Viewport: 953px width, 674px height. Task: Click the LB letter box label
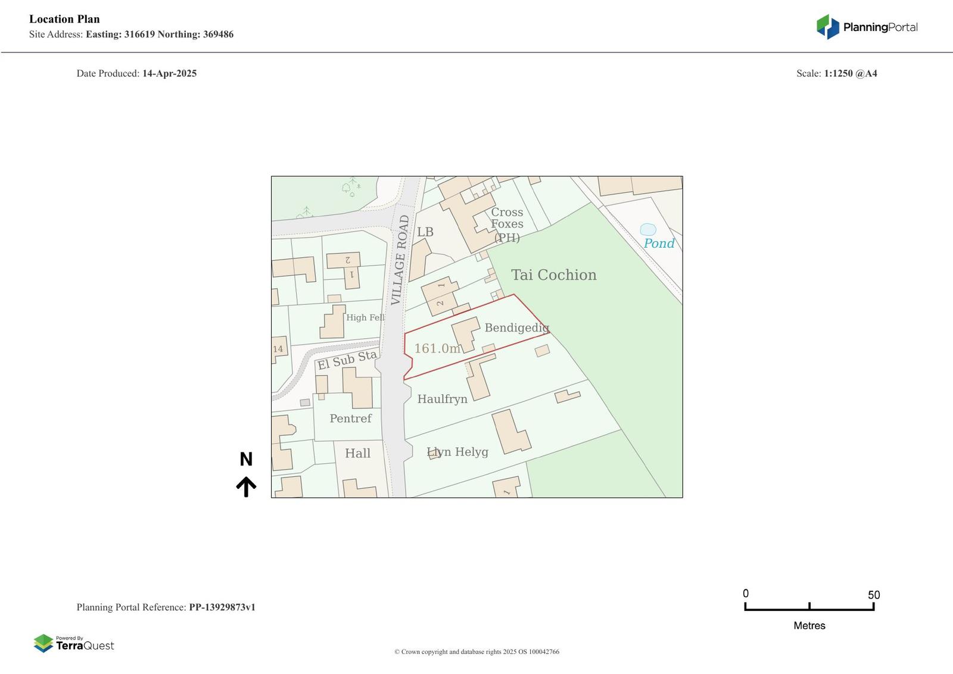click(x=425, y=232)
